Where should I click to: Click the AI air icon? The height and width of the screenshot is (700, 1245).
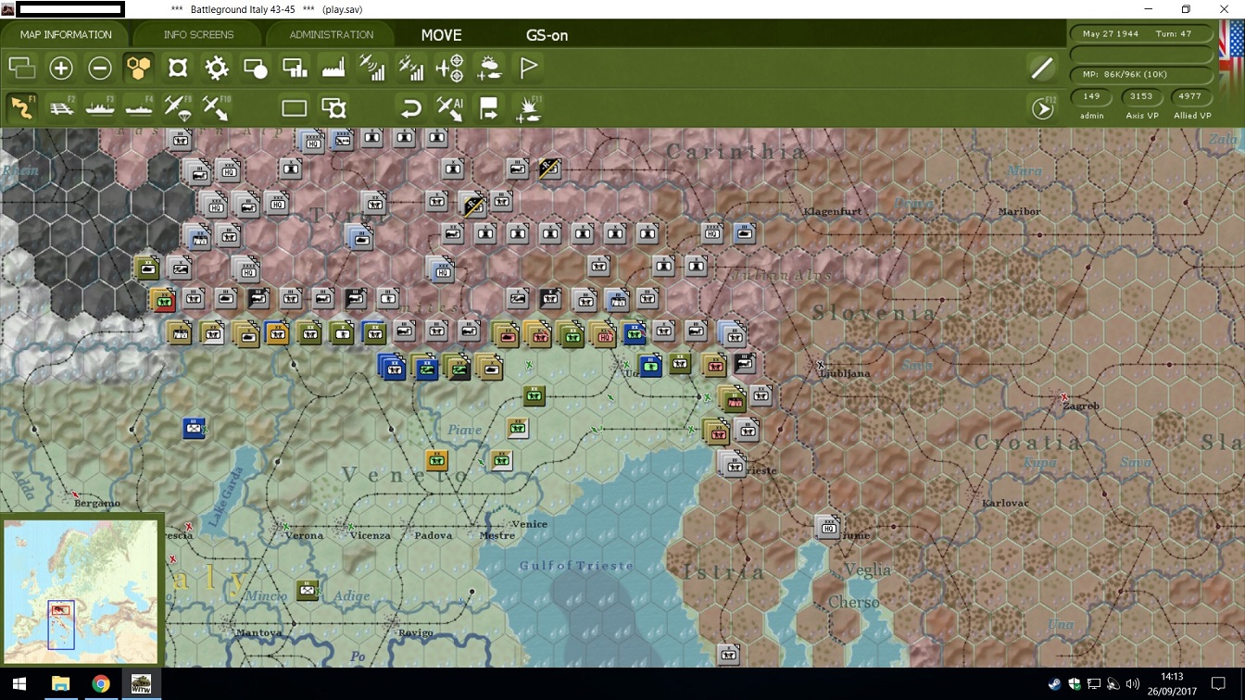pos(450,108)
